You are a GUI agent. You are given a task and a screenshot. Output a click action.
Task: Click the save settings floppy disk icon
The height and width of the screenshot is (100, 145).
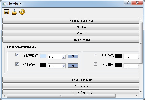click(x=6, y=12)
